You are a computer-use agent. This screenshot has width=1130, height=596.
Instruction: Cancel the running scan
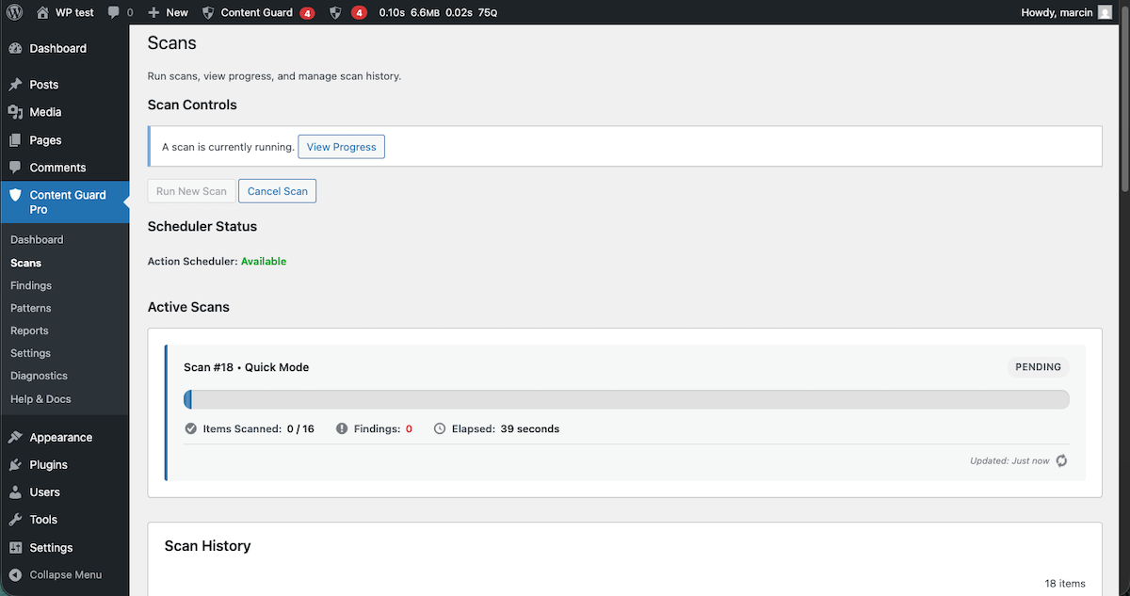coord(277,190)
